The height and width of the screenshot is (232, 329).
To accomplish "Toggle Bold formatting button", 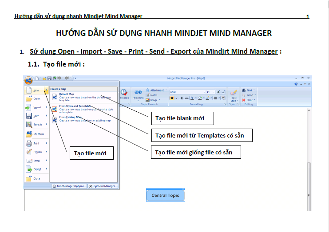I will click(x=172, y=98).
